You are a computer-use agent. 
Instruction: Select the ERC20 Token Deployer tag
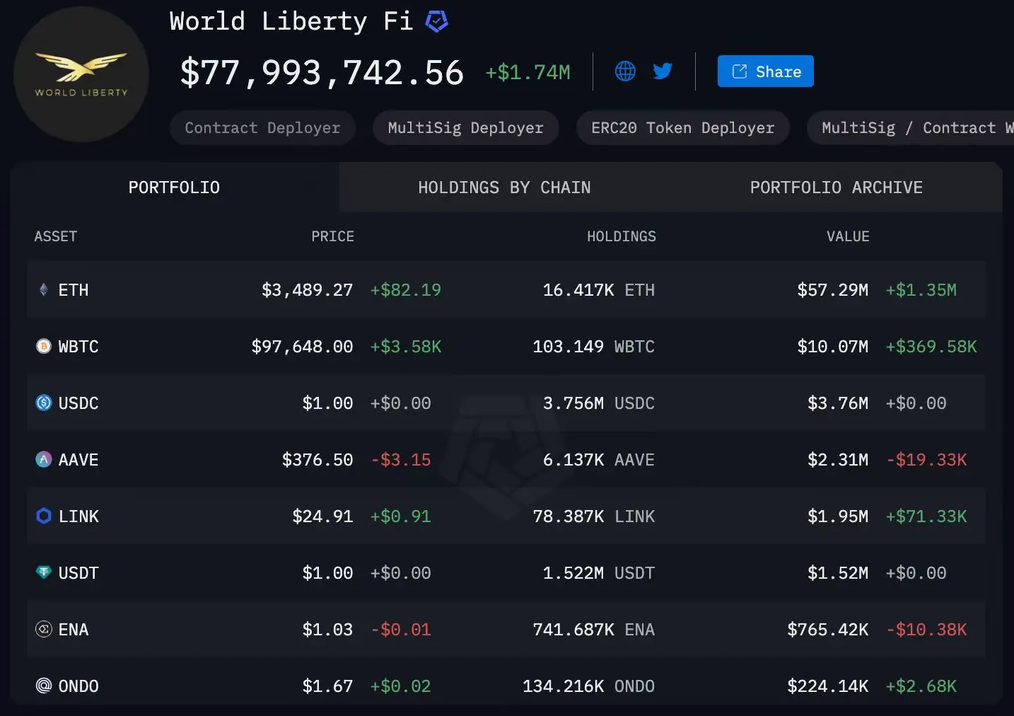[x=683, y=128]
